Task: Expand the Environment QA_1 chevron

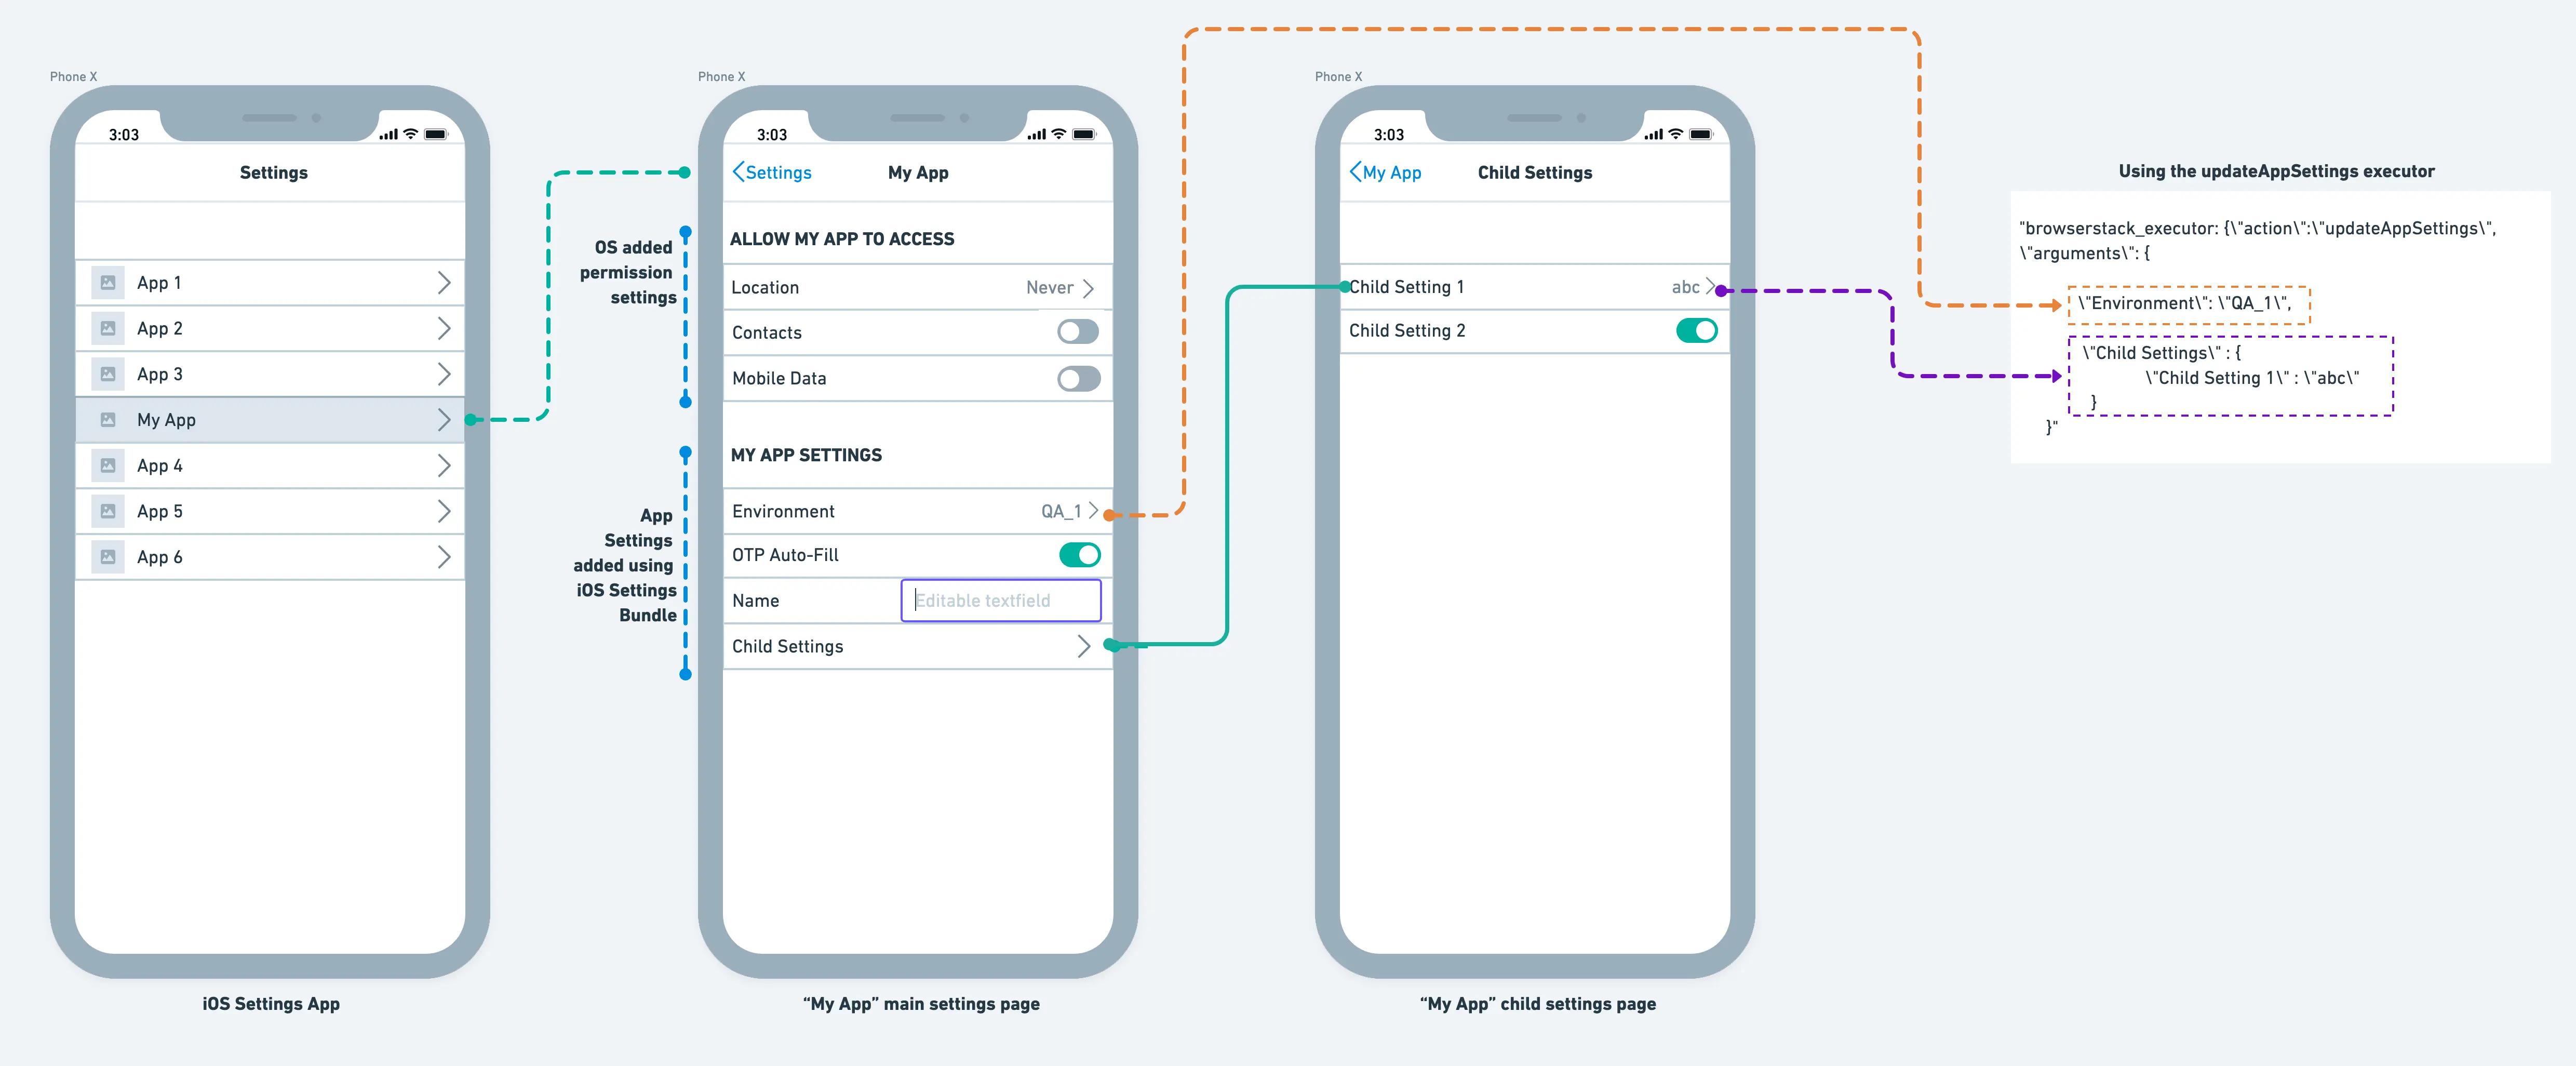Action: pyautogui.click(x=1093, y=511)
